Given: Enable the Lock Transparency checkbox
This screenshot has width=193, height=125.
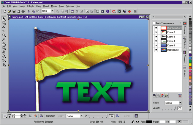Looking at the screenshot, I should coord(154,23).
